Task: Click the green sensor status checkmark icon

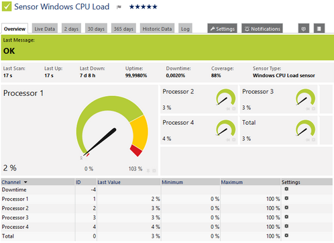Action: [x=7, y=6]
